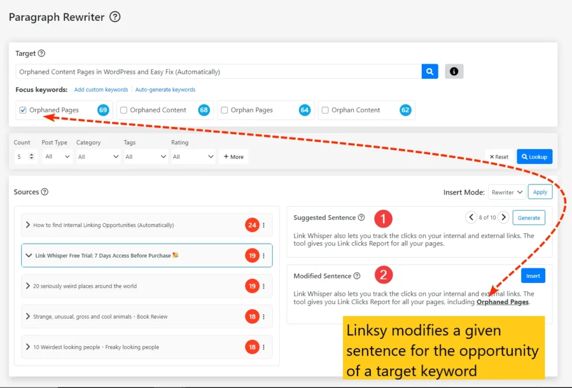Viewport: 572px width, 388px height.
Task: Open the Tags dropdown
Action: tap(146, 157)
